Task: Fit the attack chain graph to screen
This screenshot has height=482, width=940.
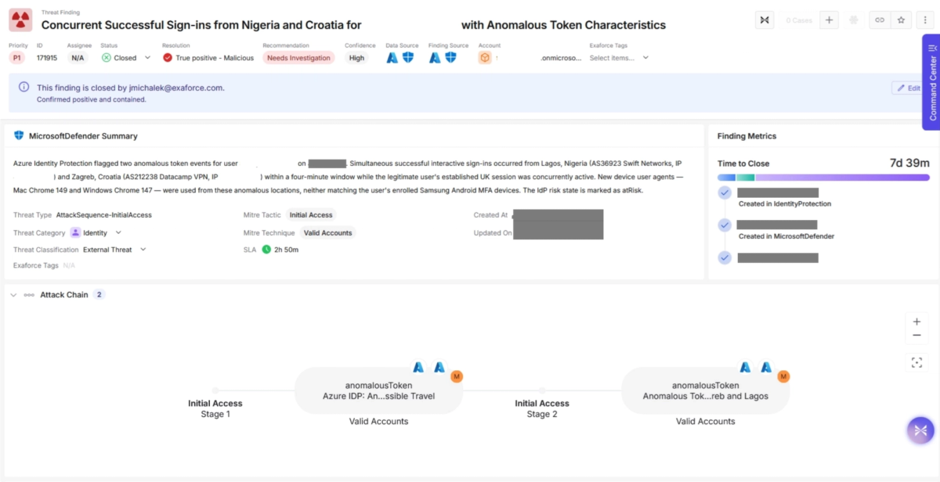Action: pos(916,362)
